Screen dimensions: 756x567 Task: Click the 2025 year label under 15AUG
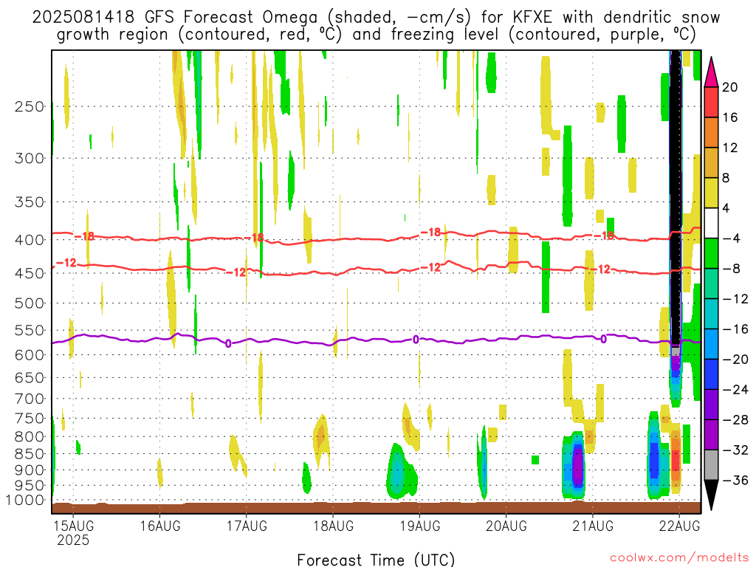[73, 540]
